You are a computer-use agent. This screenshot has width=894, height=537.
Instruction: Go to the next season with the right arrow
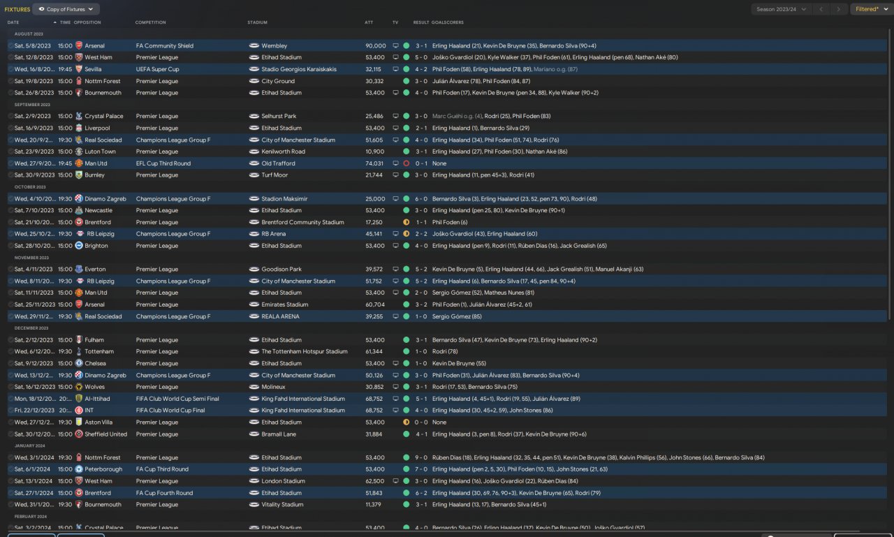pos(839,9)
